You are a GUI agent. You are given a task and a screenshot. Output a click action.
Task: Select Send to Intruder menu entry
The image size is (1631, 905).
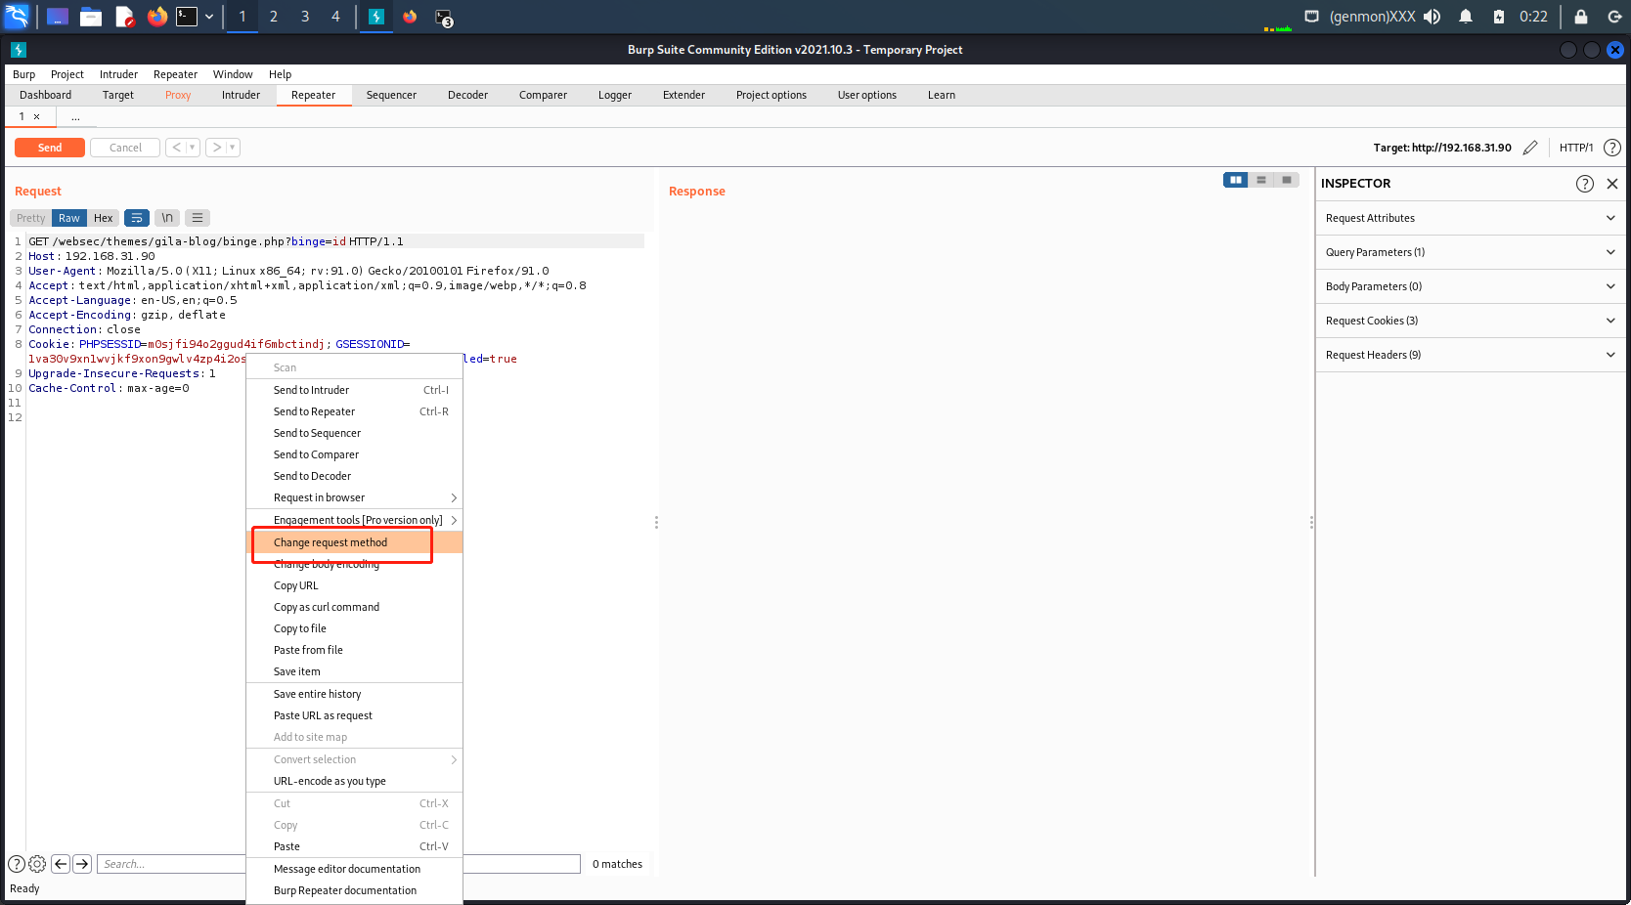[x=354, y=390]
